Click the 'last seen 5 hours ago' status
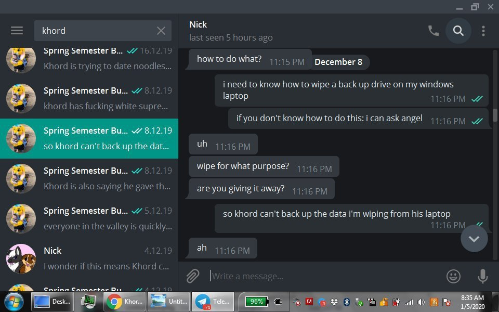499x312 pixels. point(231,37)
